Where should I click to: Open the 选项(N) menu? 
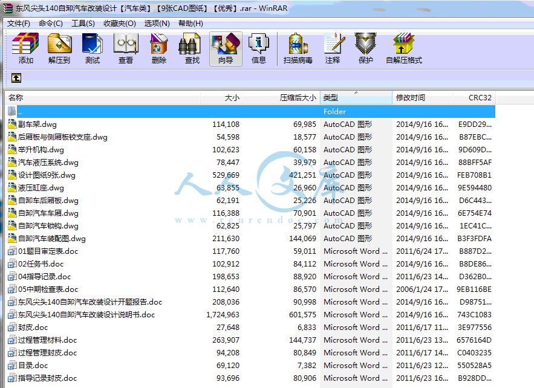(157, 24)
